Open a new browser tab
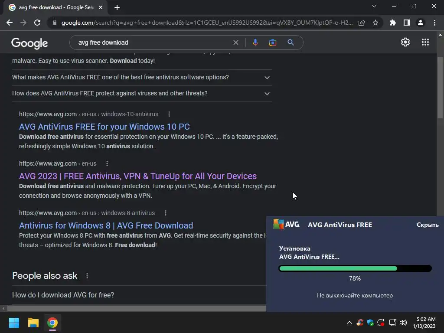The image size is (444, 333). pos(117,7)
